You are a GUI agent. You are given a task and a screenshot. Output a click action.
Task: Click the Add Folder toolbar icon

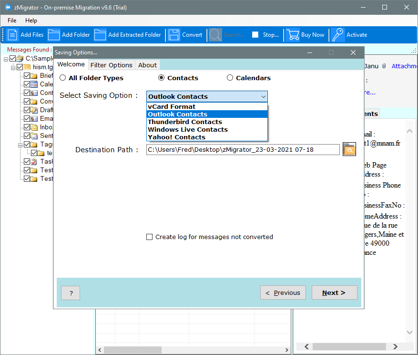click(x=54, y=35)
